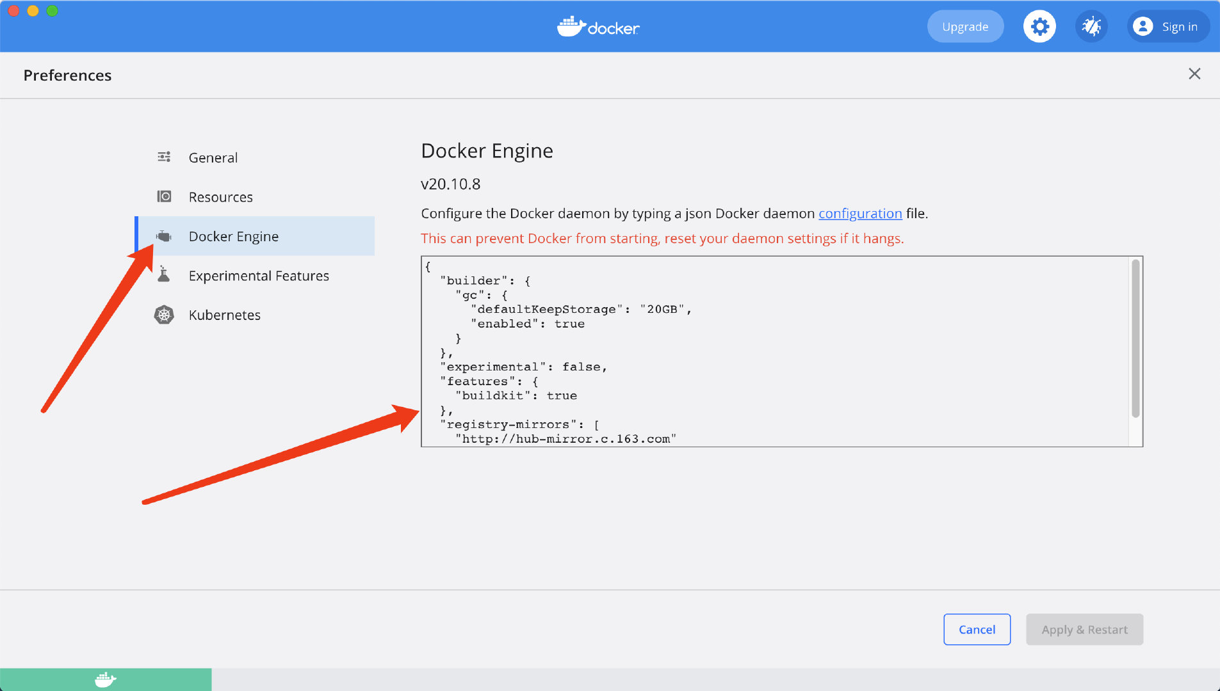Click the Preferences title text
The width and height of the screenshot is (1220, 691).
[67, 75]
